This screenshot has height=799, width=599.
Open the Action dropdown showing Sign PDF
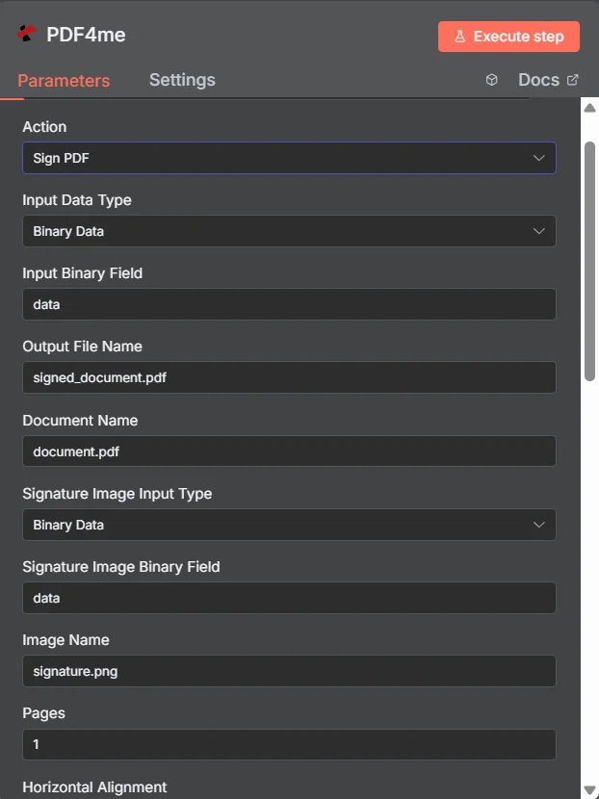289,158
